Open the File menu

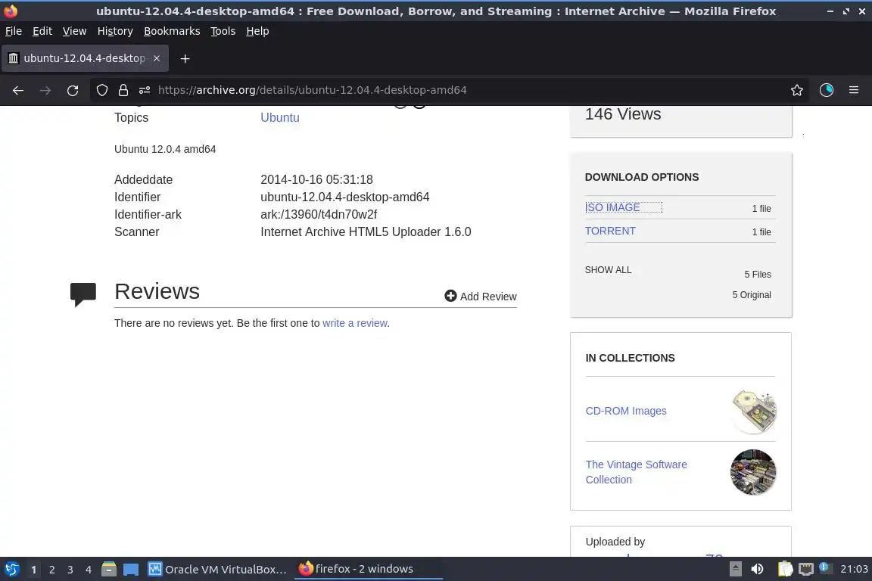tap(14, 31)
